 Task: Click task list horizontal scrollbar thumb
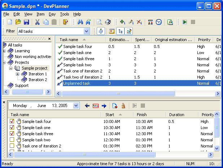coord(118,93)
